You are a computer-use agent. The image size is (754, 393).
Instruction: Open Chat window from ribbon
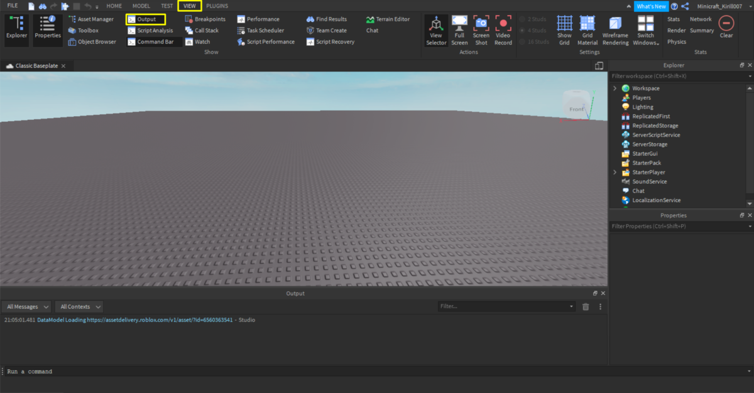tap(373, 31)
